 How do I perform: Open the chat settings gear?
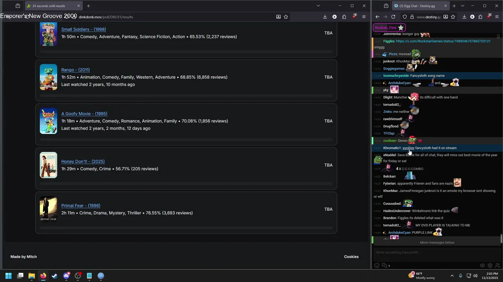pyautogui.click(x=490, y=266)
